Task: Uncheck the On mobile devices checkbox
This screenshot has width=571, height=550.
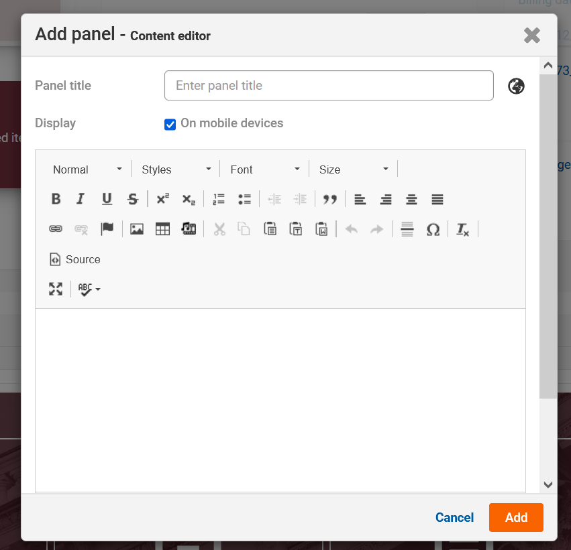Action: point(170,124)
